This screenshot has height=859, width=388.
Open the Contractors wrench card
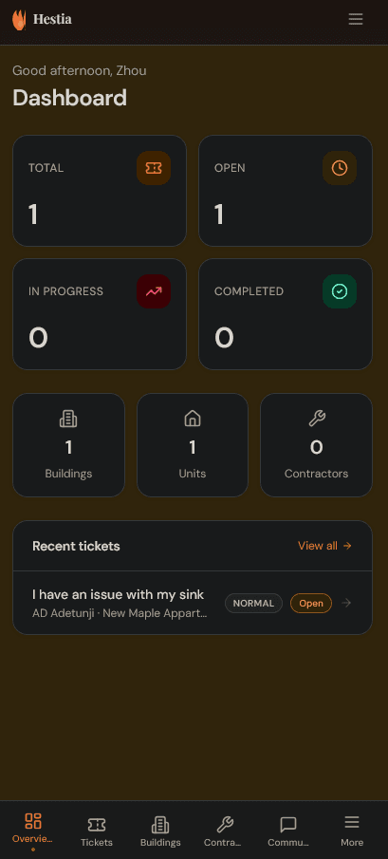coord(316,445)
